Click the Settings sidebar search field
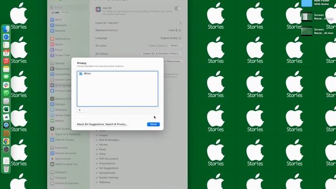This screenshot has width=336, height=189. (x=69, y=7)
